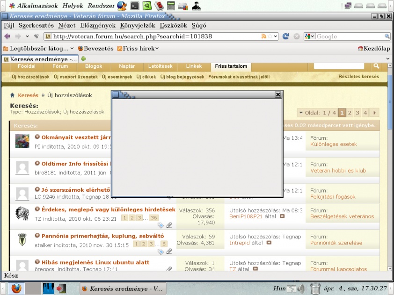Click the trash can icon in bottom panel

315,288
